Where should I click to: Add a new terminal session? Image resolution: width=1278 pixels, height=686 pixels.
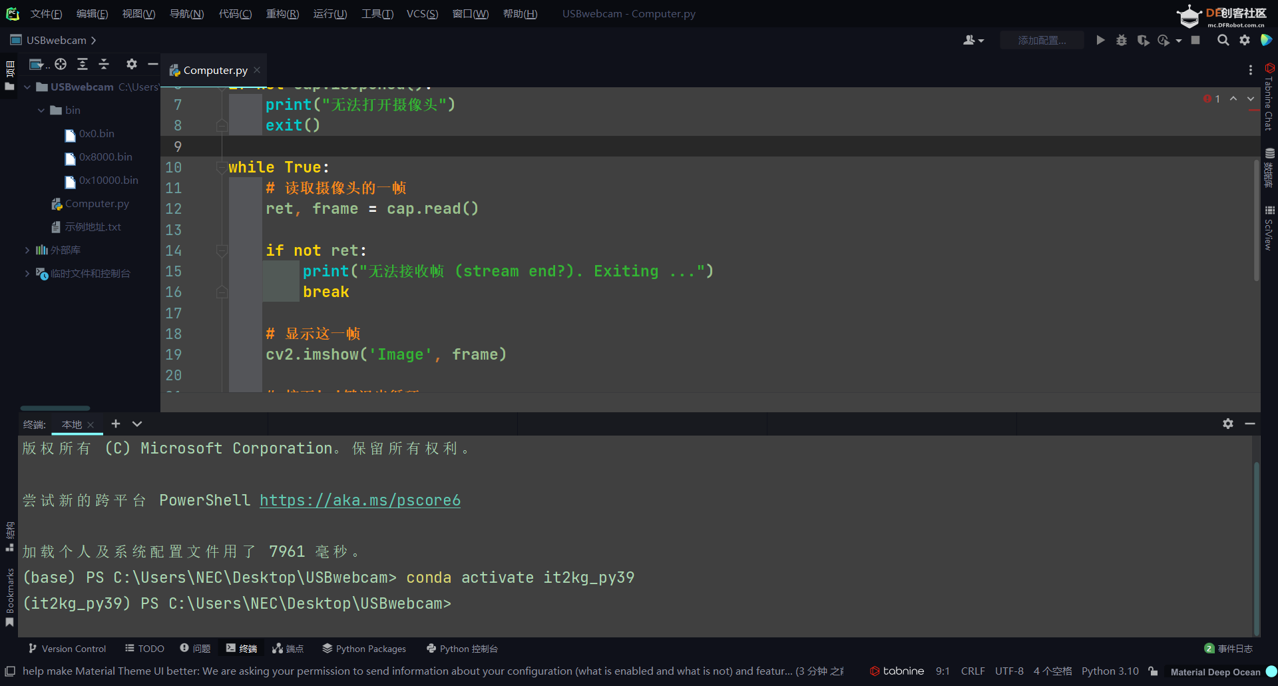[x=115, y=424]
